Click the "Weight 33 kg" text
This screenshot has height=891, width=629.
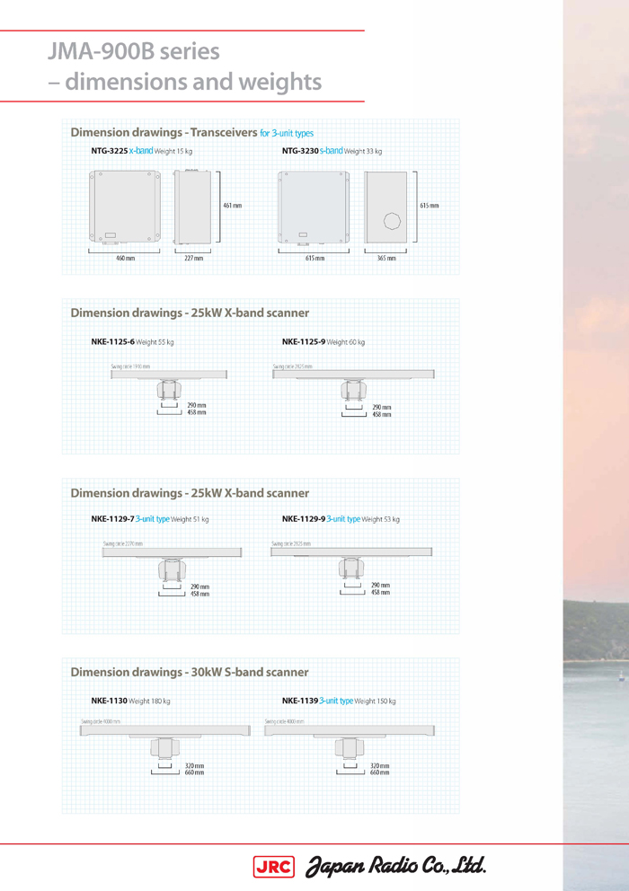tap(363, 152)
